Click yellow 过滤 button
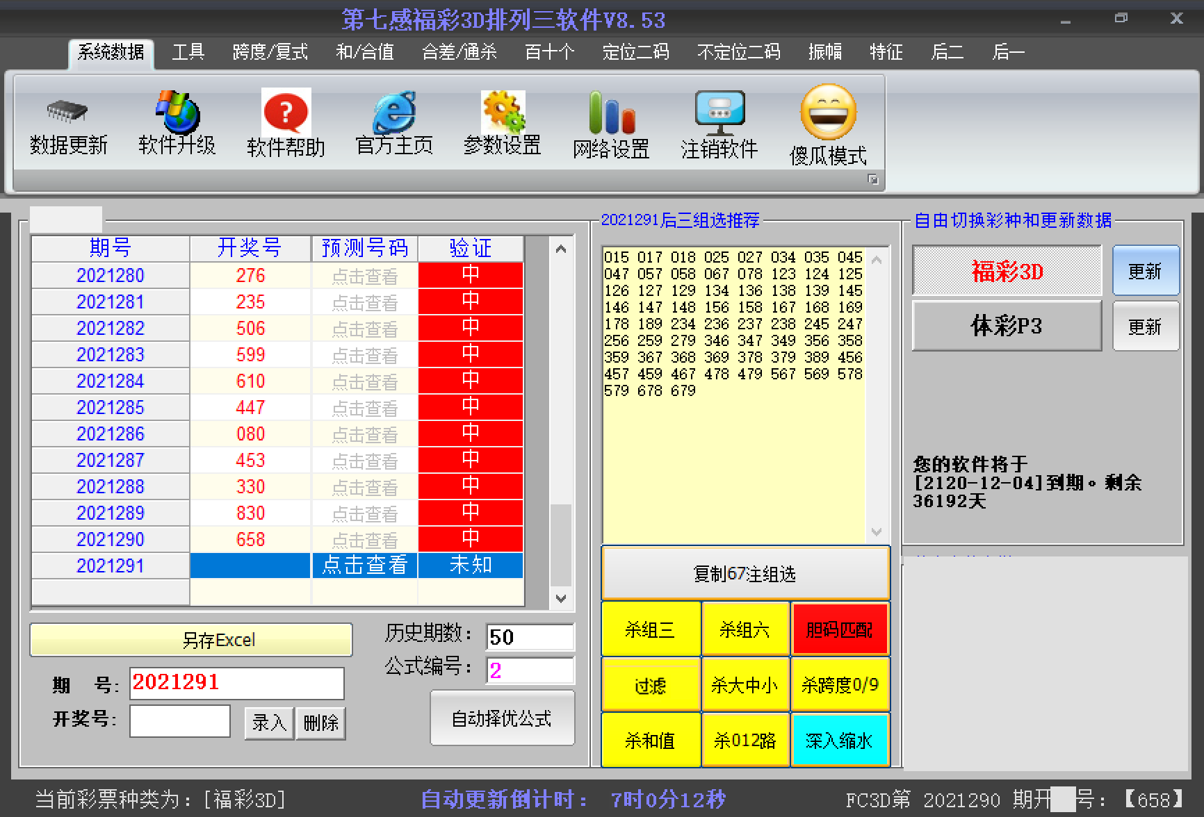This screenshot has width=1204, height=817. (651, 685)
